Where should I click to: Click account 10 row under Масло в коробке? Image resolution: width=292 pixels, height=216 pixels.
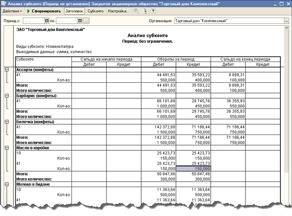pos(44,153)
